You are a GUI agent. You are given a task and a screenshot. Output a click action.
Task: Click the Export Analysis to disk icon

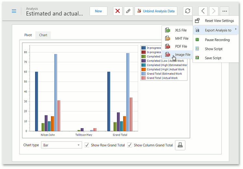(x=197, y=30)
